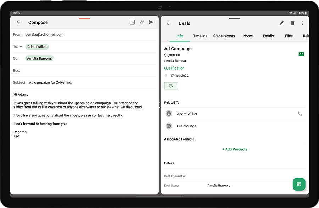The width and height of the screenshot is (319, 208).
Task: Click into the Bcc field
Action: click(89, 71)
